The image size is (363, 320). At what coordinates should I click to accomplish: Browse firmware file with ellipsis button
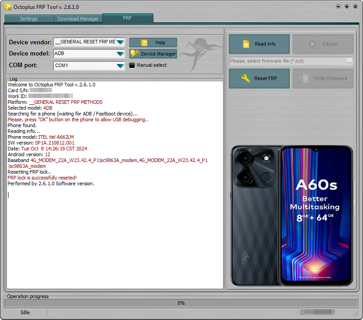pos(350,61)
